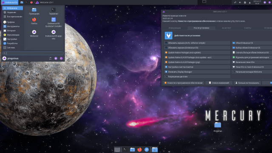This screenshot has width=272, height=153.
Task: Launch Проводник file manager from favorites
Action: 34,11
